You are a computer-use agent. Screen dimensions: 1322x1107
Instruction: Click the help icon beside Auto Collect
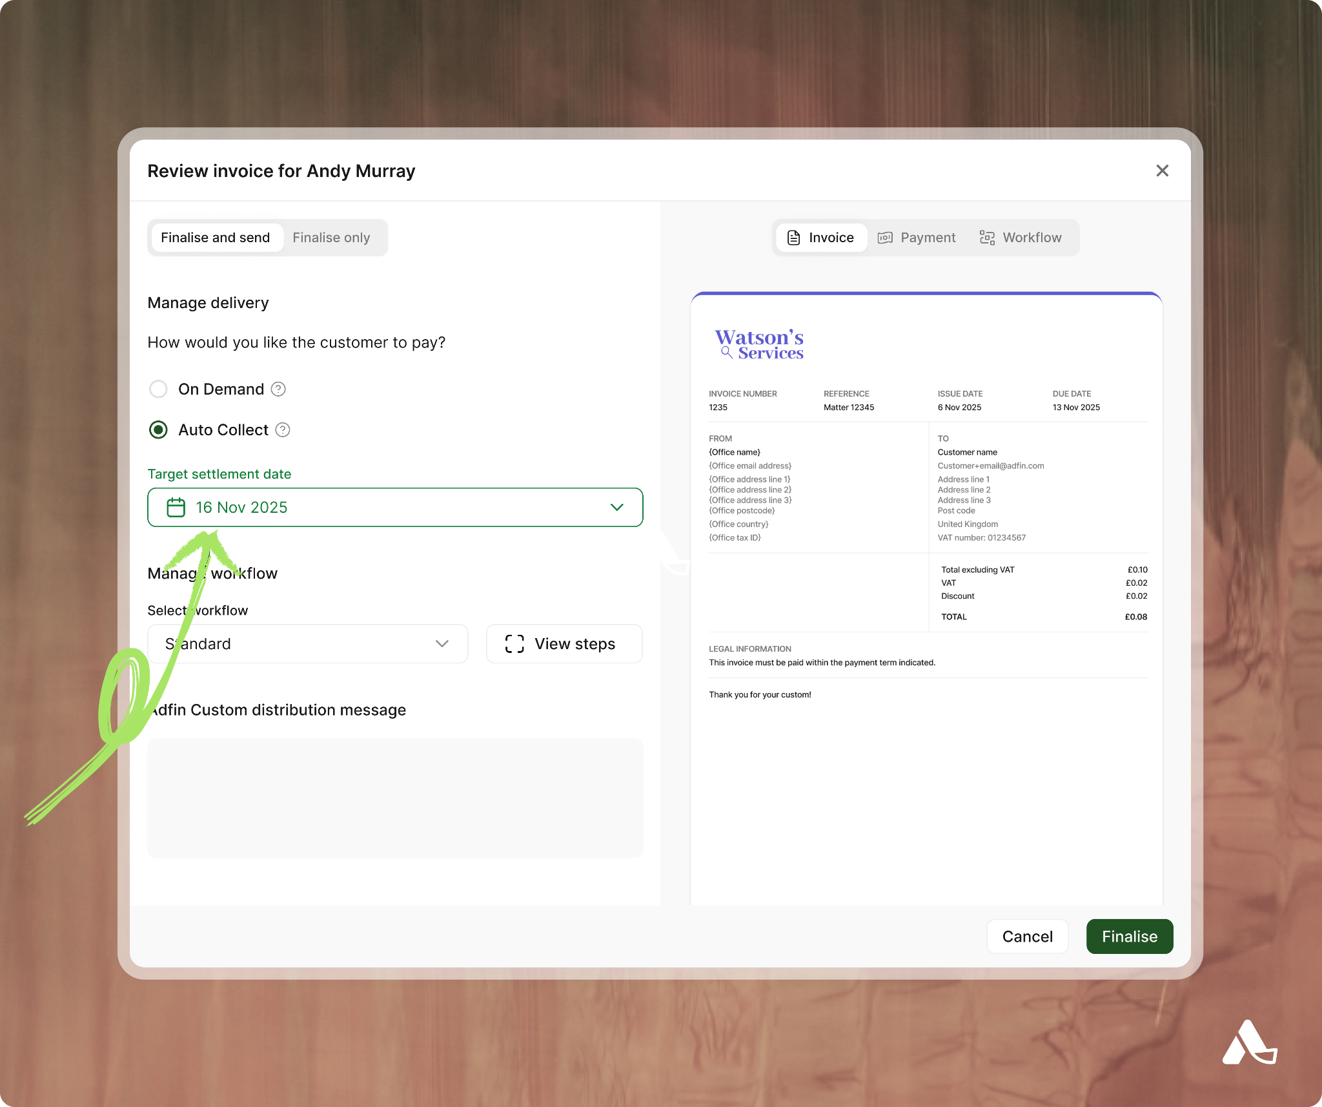(283, 429)
